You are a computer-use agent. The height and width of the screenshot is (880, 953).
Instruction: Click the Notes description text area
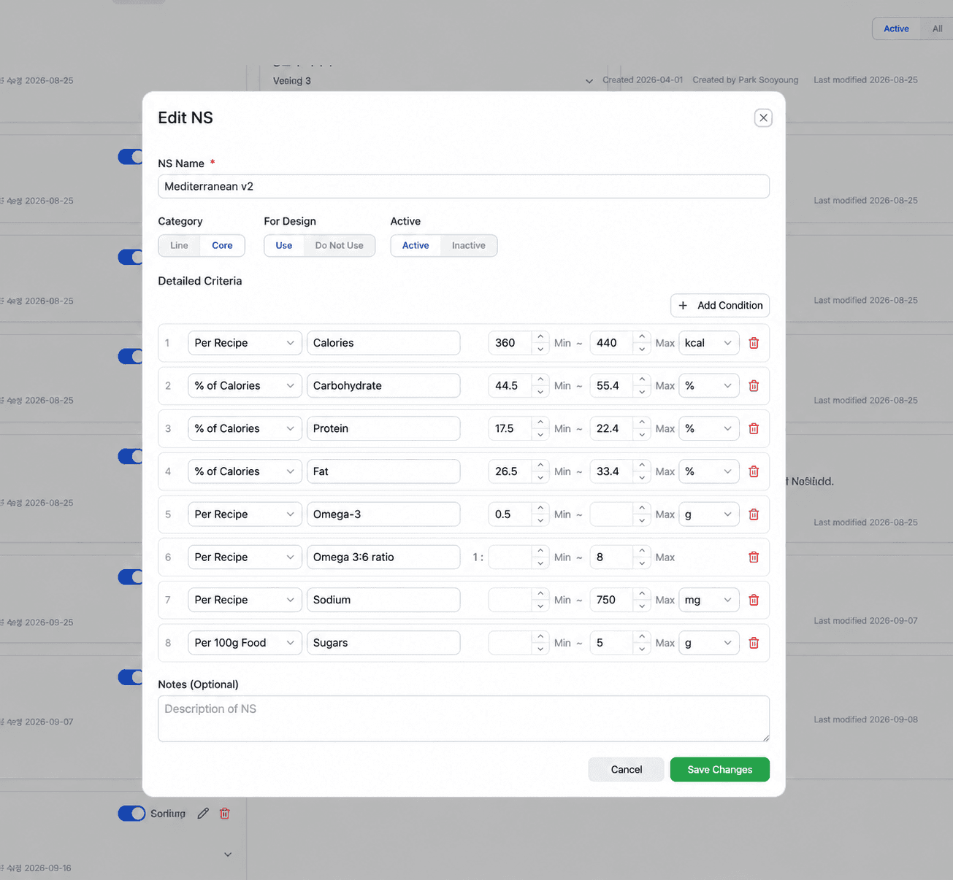[x=464, y=719]
